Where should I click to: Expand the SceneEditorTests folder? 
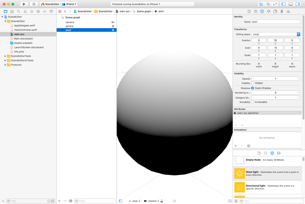[5, 56]
